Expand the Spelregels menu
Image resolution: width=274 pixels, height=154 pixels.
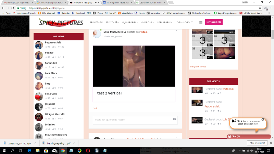click(x=165, y=22)
